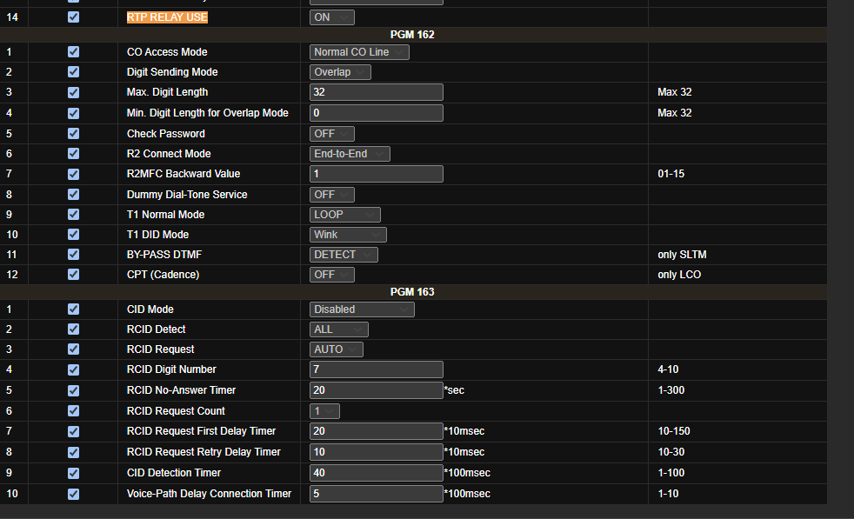854x519 pixels.
Task: Open the CID Mode Disabled dropdown
Action: click(x=362, y=309)
